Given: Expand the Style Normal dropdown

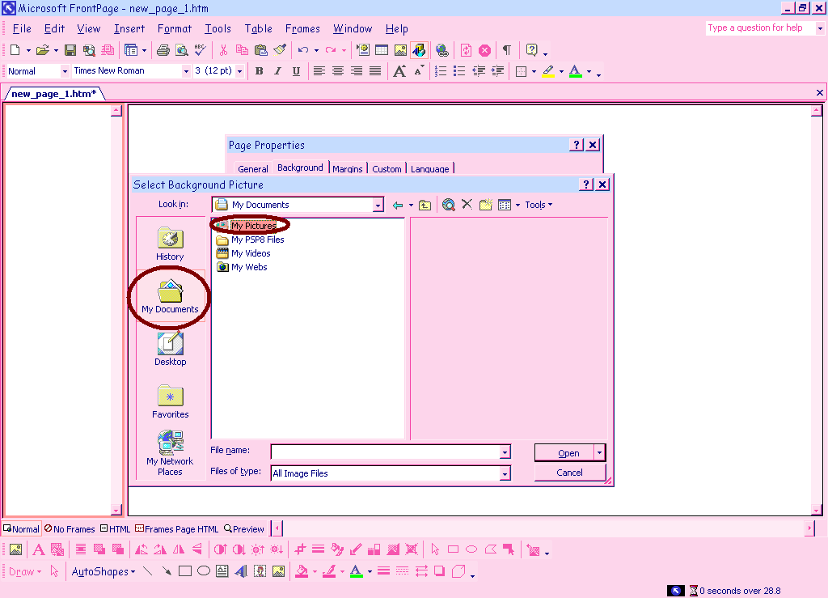Looking at the screenshot, I should [65, 70].
